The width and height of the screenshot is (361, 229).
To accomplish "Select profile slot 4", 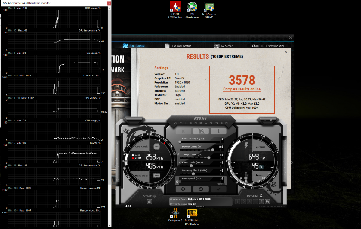I will click(255, 201).
